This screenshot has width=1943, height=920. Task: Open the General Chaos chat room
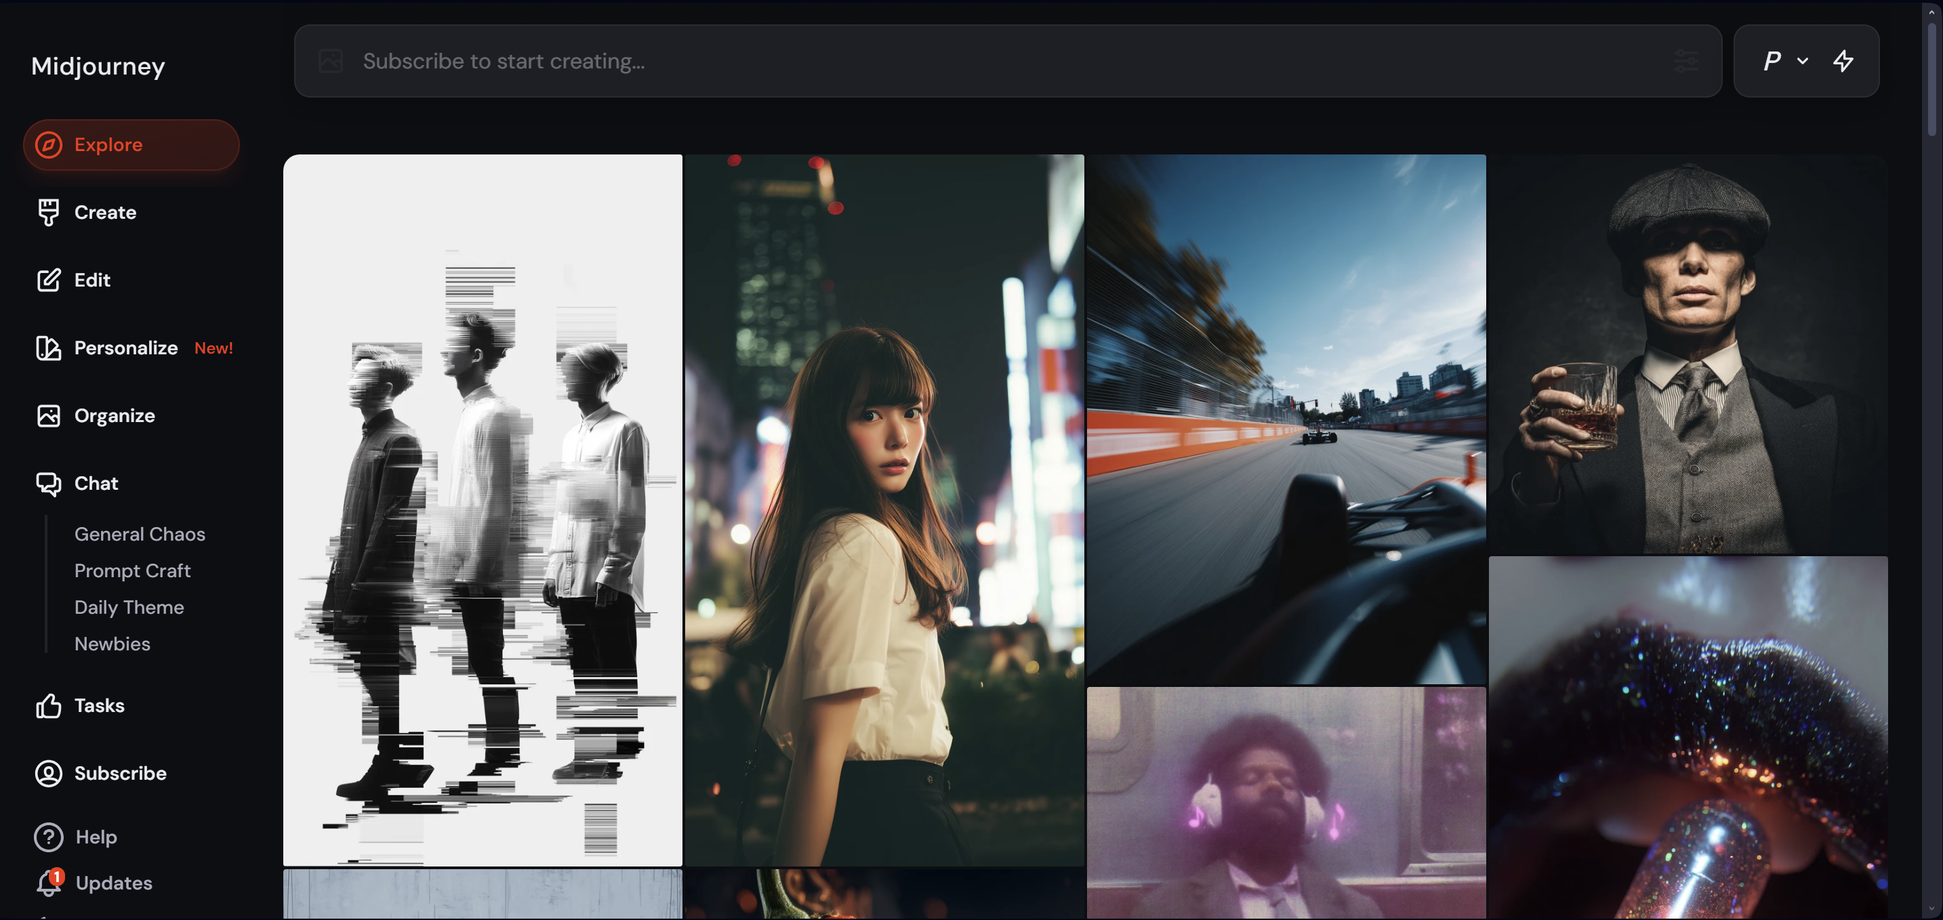pos(140,534)
